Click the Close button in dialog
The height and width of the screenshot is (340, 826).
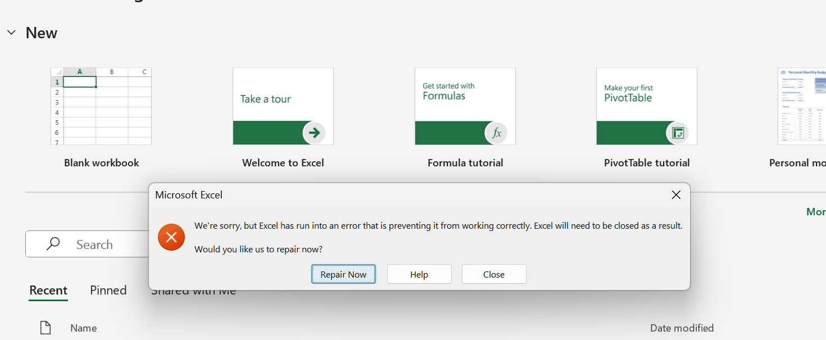click(x=494, y=274)
